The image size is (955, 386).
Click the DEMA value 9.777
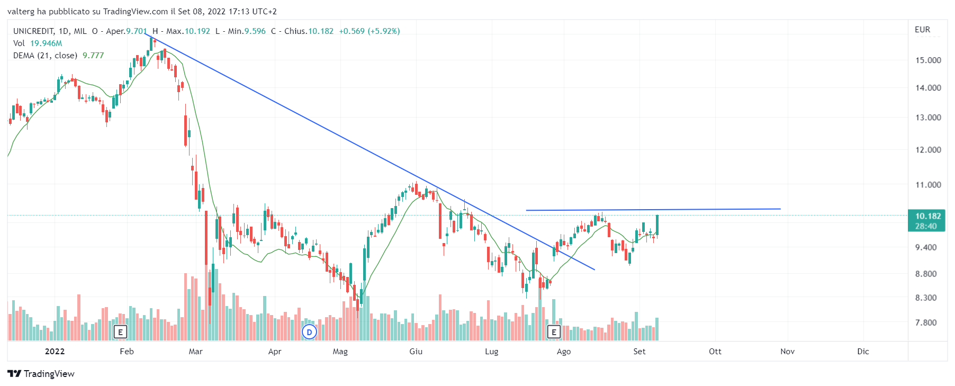93,56
